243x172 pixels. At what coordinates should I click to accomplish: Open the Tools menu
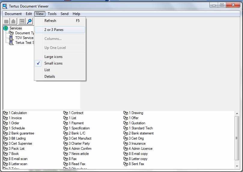(52, 14)
